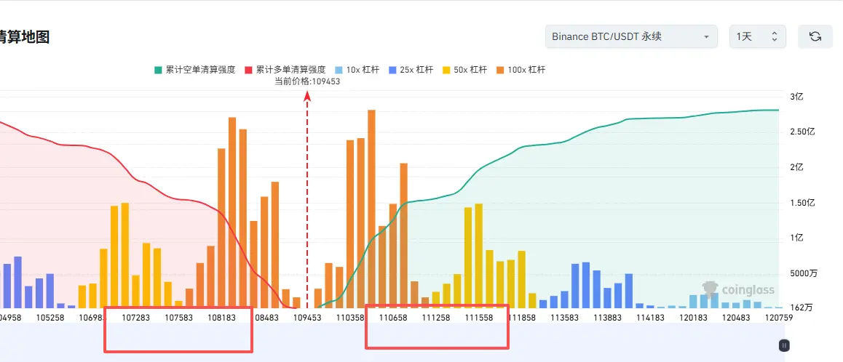
Task: Click the 107583 x-axis price label
Action: 178,318
